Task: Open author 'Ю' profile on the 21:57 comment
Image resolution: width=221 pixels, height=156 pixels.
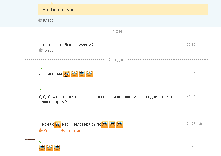Action: [x=41, y=118]
